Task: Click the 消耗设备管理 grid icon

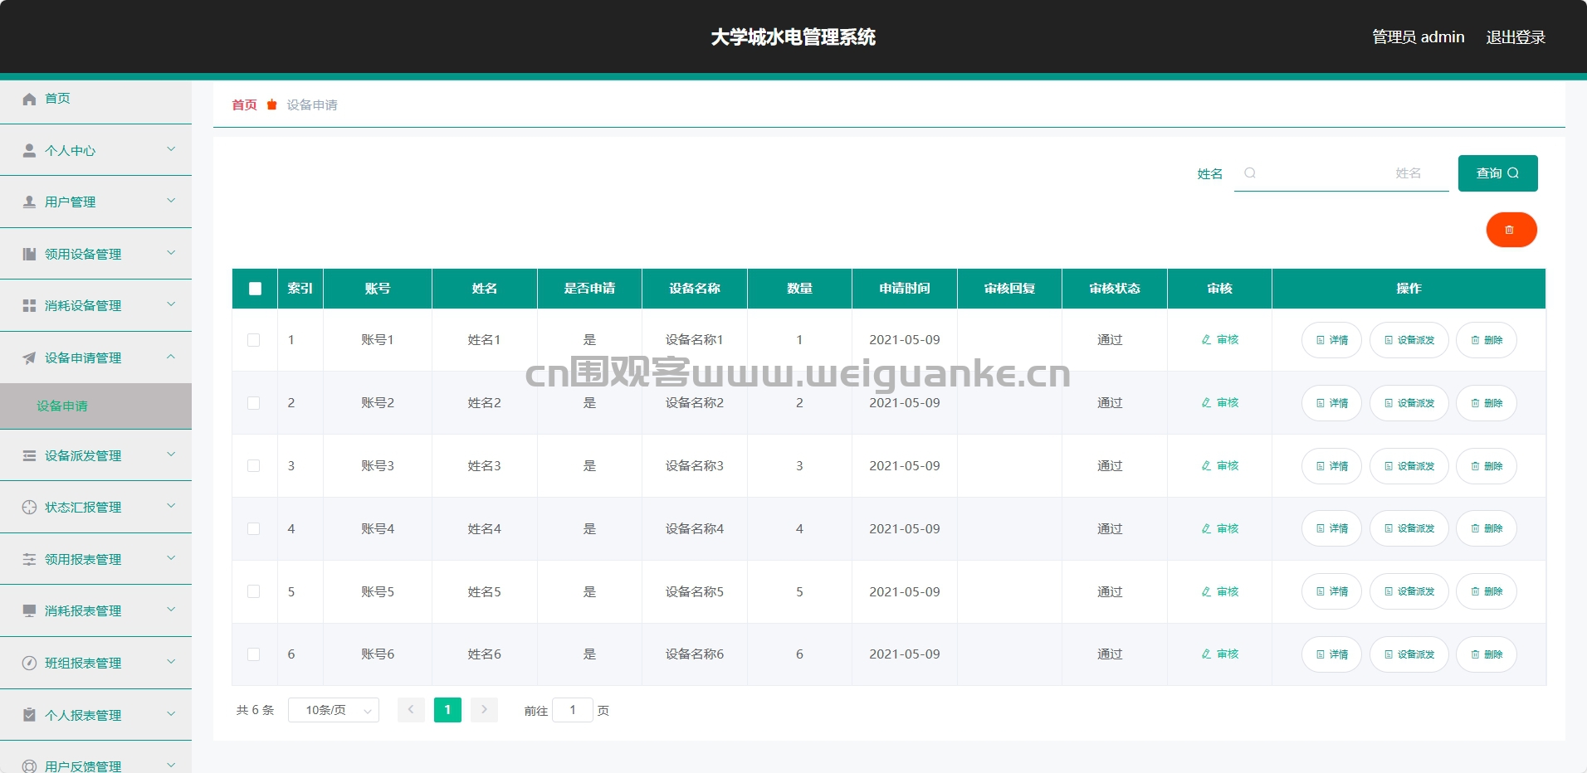Action: click(x=29, y=305)
